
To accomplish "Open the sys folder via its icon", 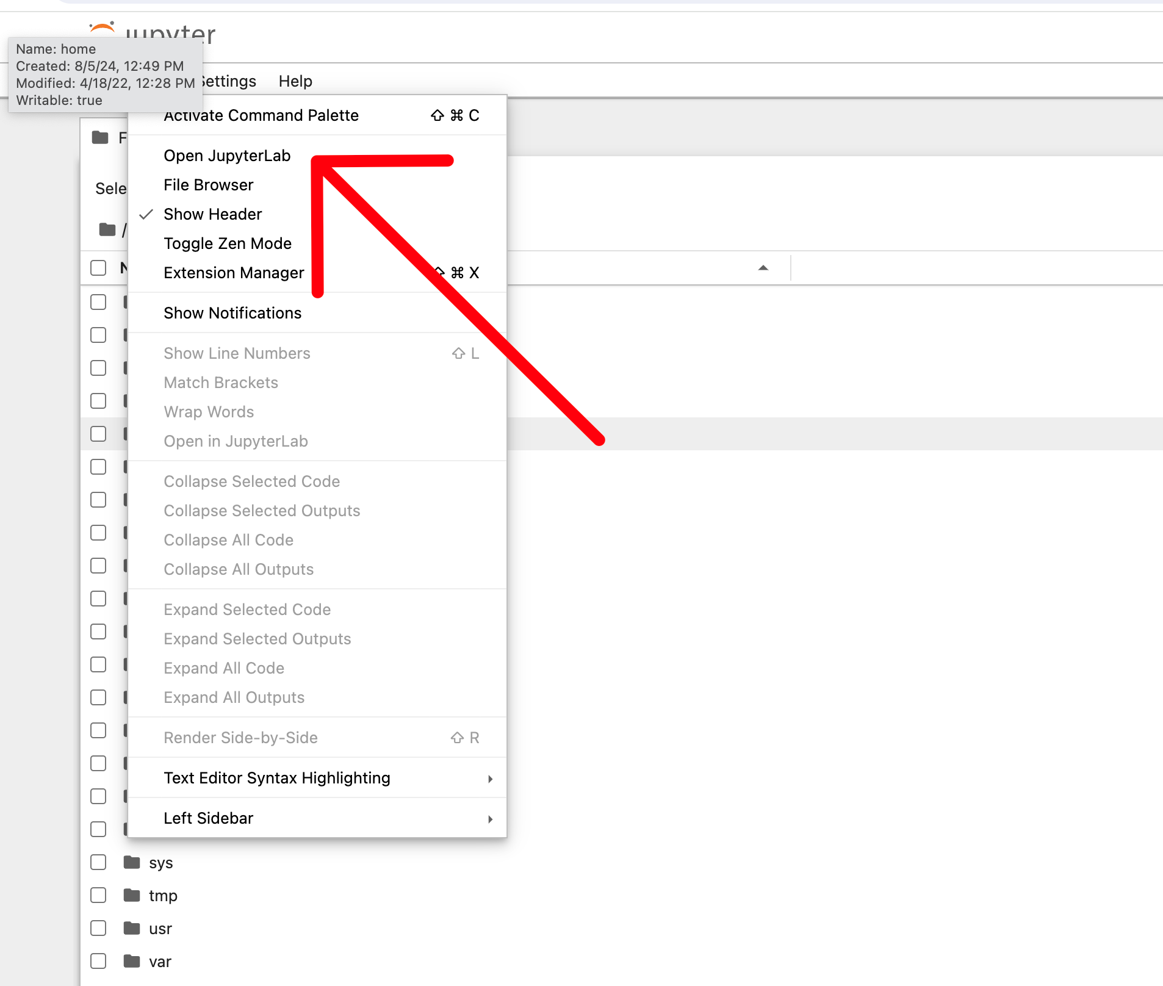I will [132, 862].
